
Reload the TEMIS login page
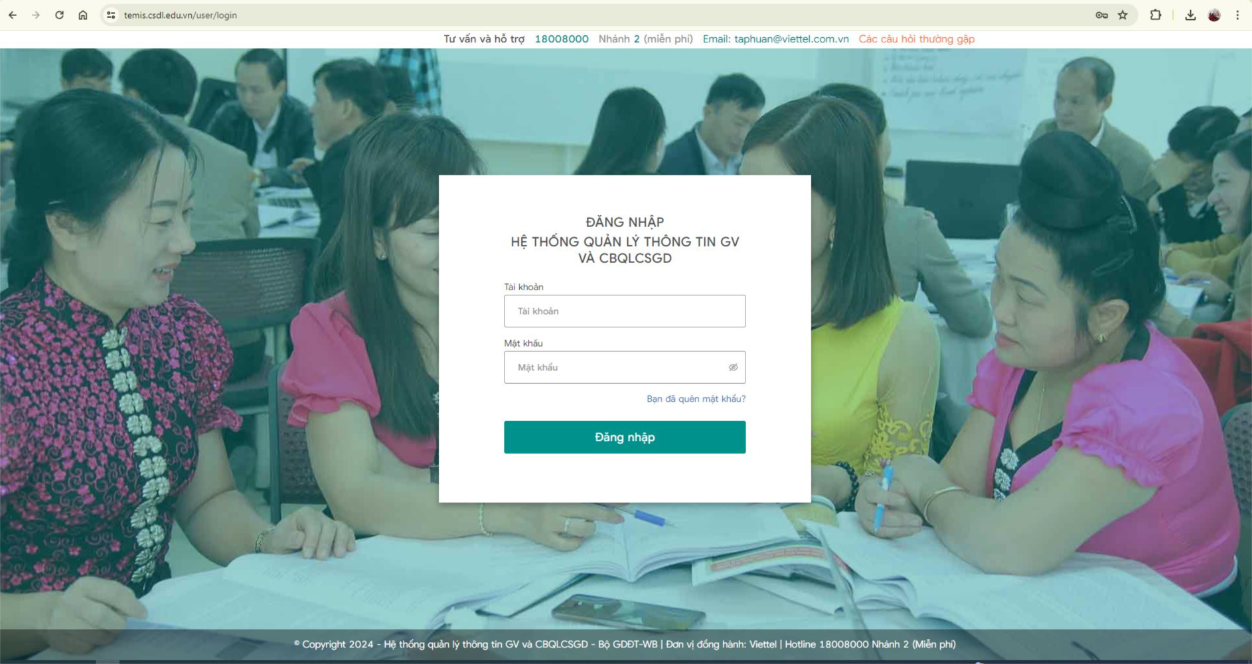point(59,15)
